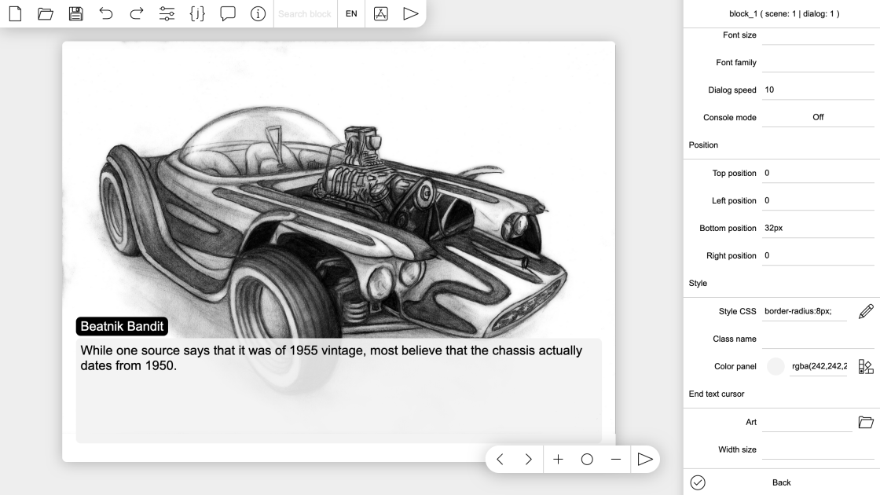Browse Art files with the folder icon
This screenshot has height=495, width=880.
pyautogui.click(x=866, y=422)
